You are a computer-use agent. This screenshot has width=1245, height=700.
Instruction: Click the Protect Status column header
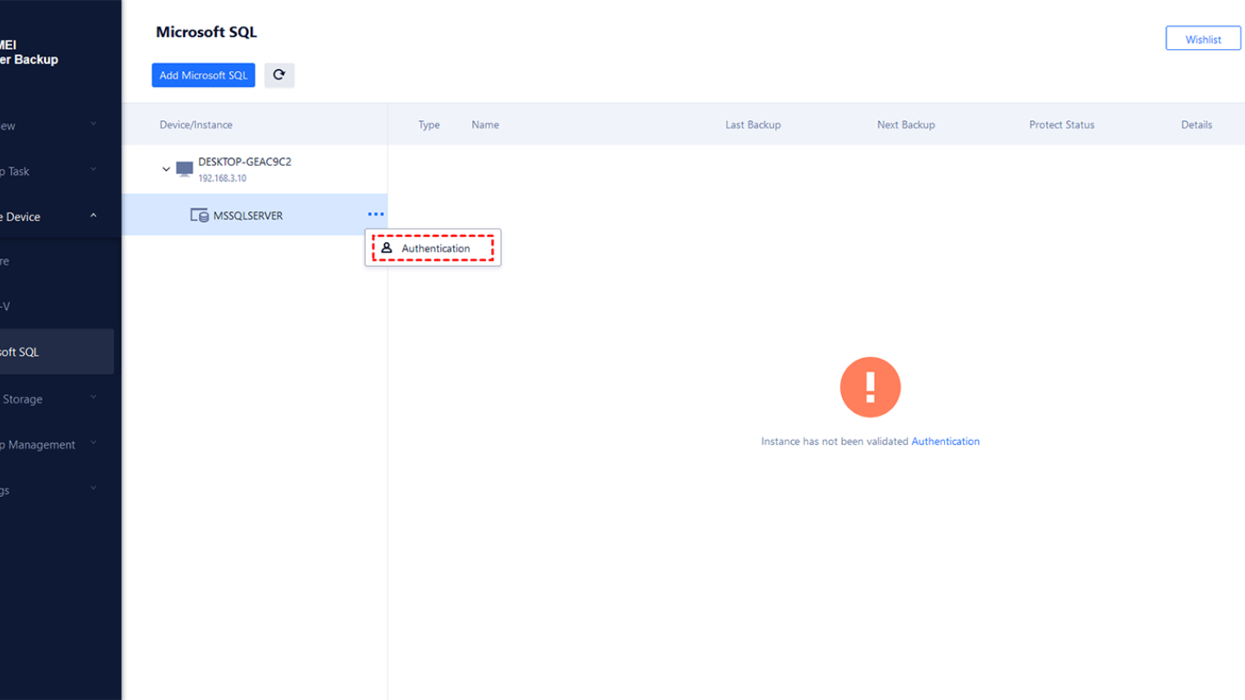pos(1062,124)
